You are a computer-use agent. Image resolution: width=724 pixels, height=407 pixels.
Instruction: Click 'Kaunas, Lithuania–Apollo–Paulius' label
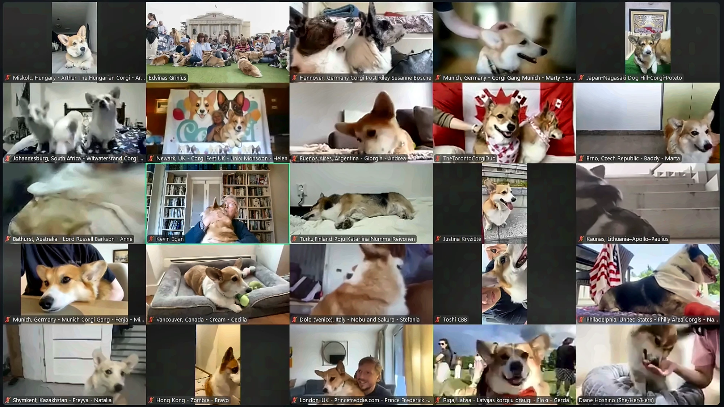(627, 239)
